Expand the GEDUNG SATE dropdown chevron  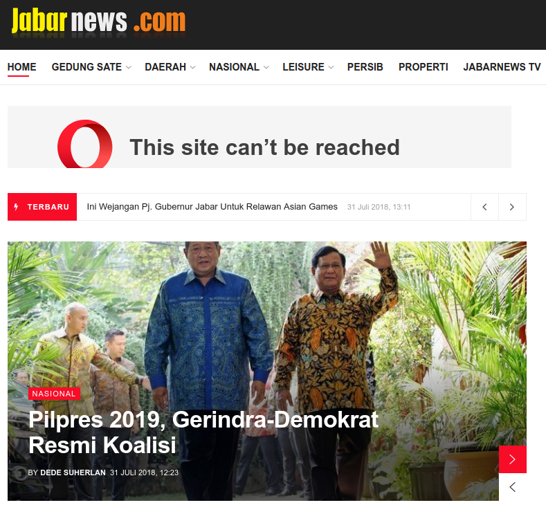point(129,67)
